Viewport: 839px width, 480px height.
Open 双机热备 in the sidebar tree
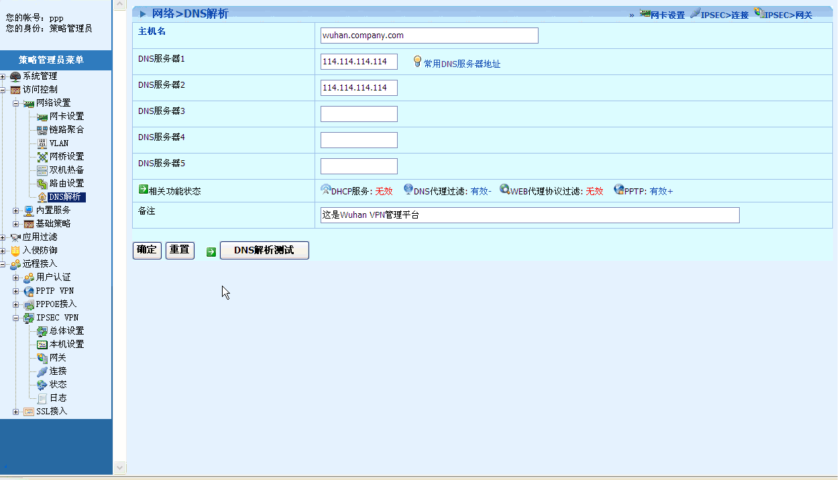click(x=66, y=170)
